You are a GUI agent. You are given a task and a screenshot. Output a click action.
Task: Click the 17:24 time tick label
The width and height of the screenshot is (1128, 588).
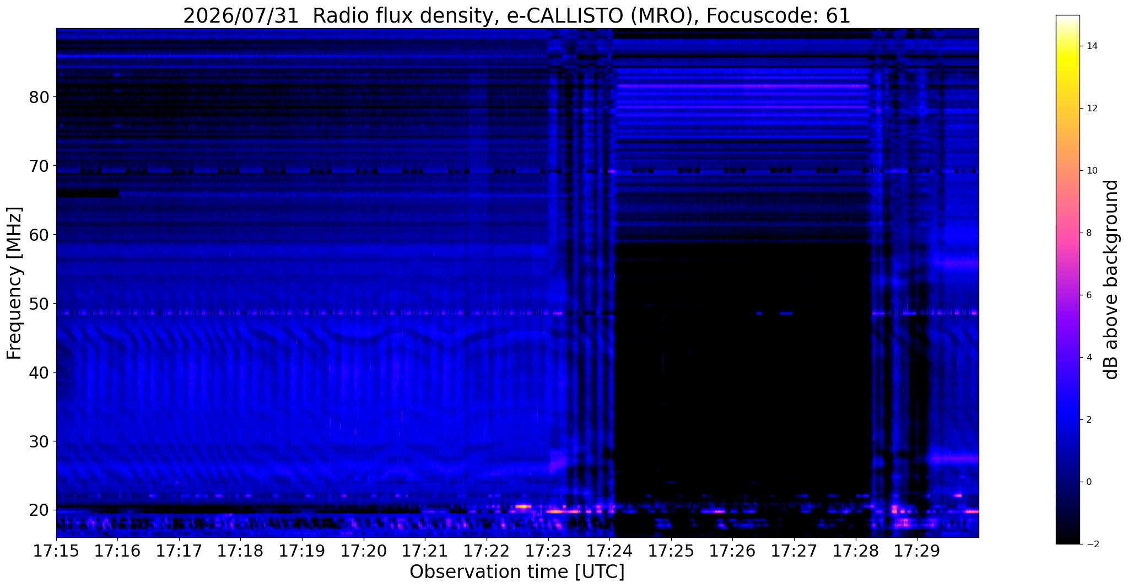point(609,551)
